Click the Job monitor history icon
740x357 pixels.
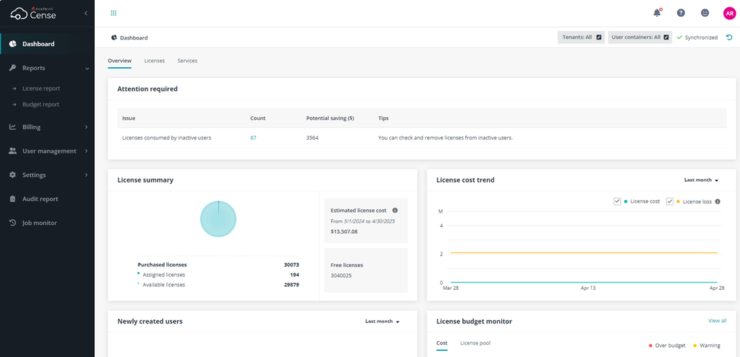point(13,223)
